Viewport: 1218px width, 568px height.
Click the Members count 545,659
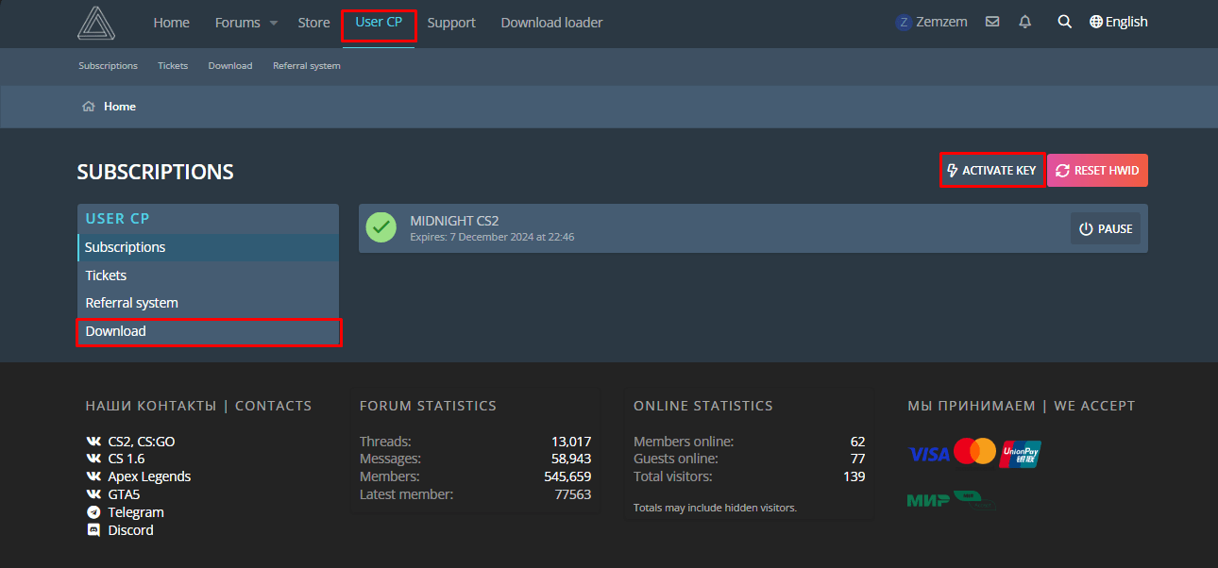567,476
